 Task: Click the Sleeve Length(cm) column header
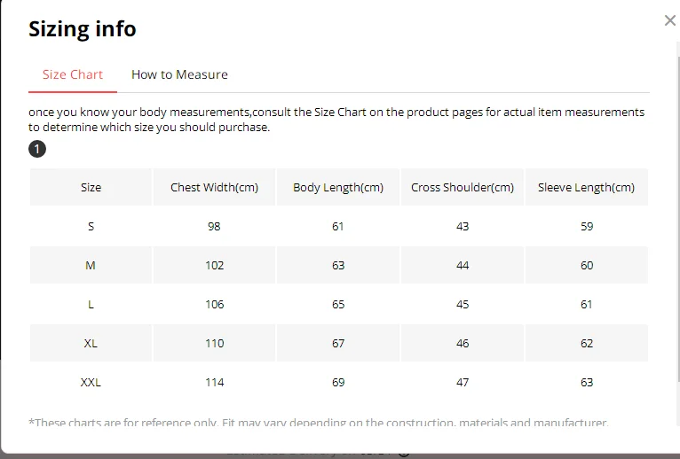586,187
